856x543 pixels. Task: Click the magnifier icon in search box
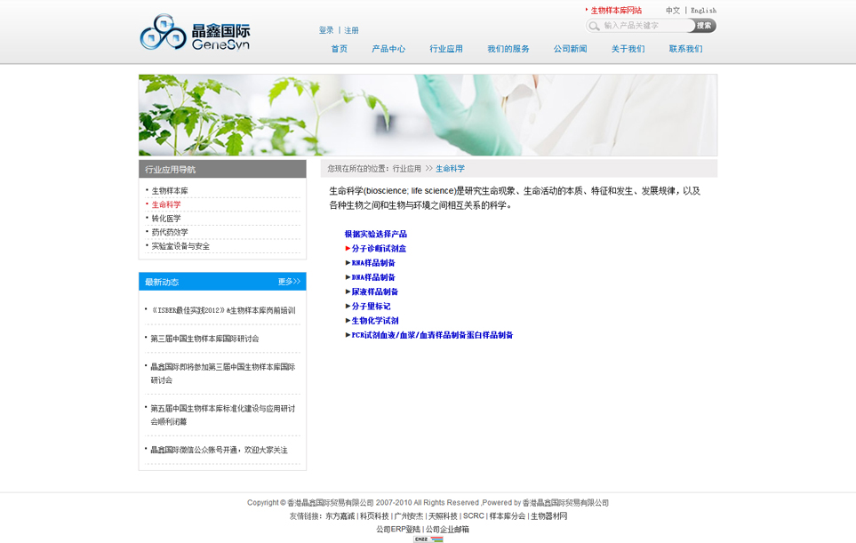click(594, 26)
